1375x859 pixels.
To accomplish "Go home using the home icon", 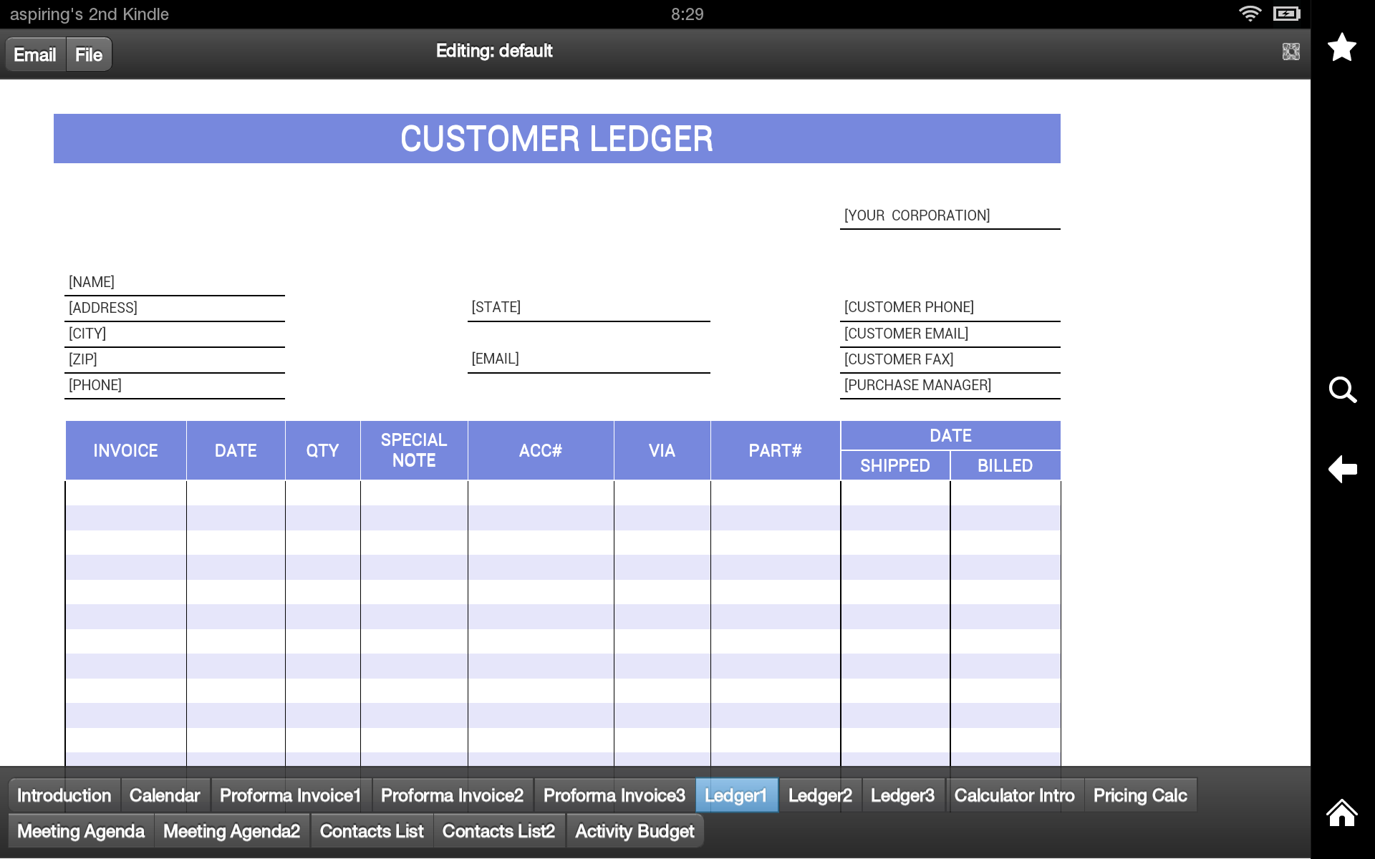I will click(1341, 813).
